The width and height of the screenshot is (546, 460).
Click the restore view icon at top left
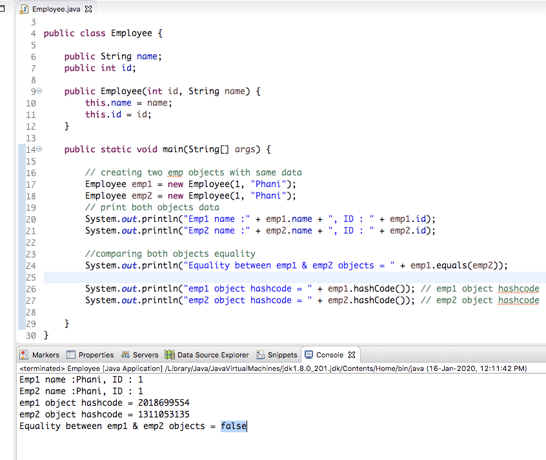[x=3, y=8]
